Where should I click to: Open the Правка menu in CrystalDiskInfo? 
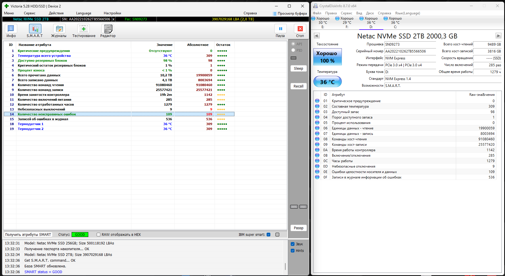[x=331, y=13]
